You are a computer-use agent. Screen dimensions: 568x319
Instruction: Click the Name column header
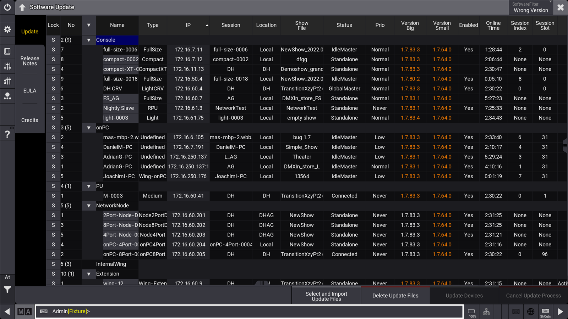[117, 25]
